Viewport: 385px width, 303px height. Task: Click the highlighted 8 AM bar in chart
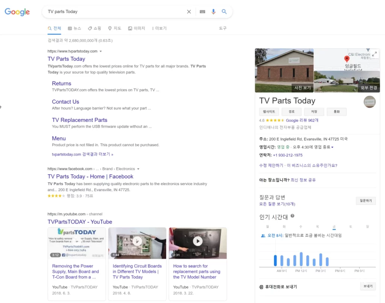[275, 261]
